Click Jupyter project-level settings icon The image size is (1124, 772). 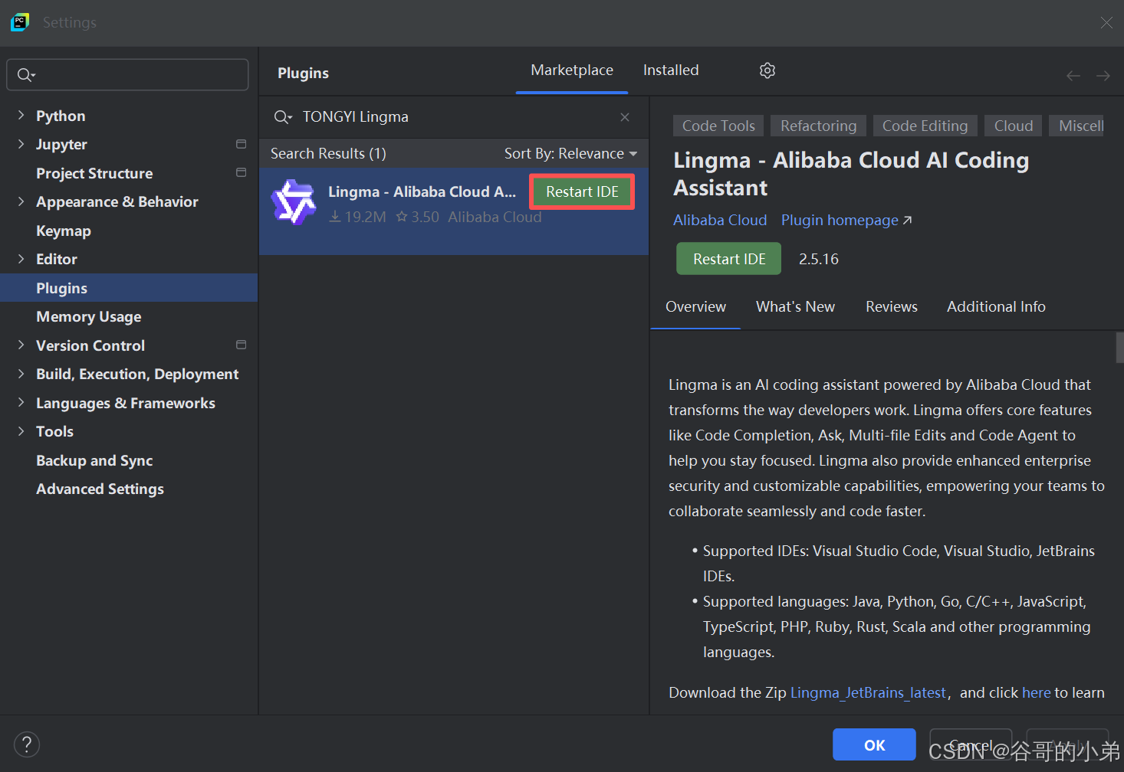tap(241, 144)
